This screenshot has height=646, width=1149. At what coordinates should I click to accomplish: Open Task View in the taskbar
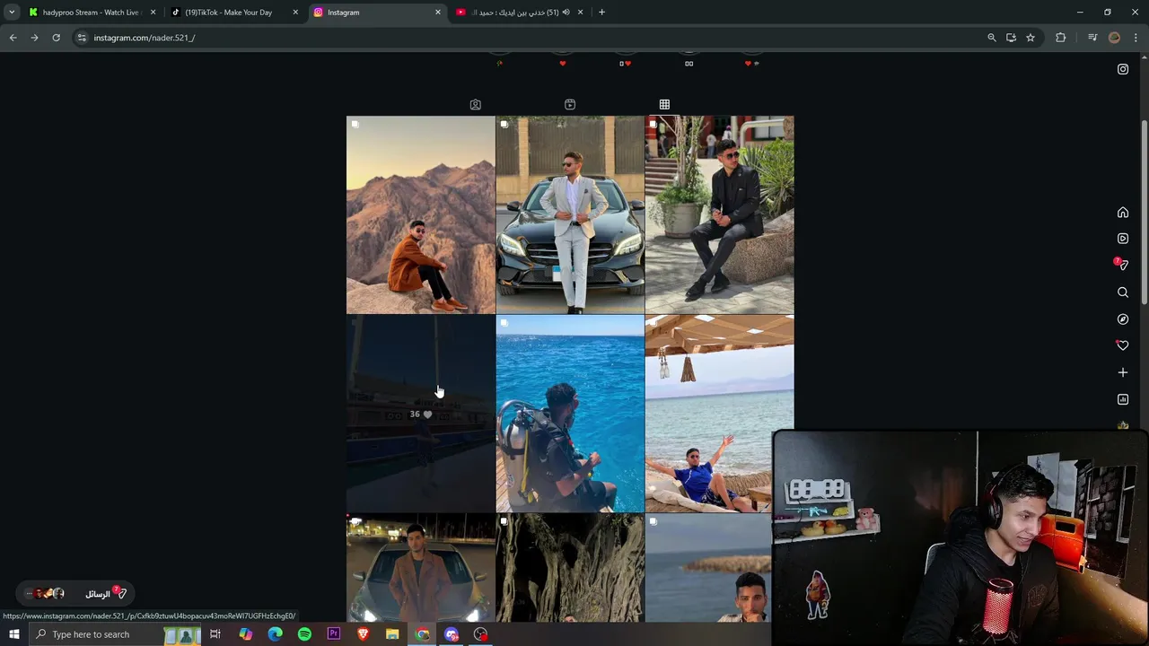pyautogui.click(x=215, y=634)
